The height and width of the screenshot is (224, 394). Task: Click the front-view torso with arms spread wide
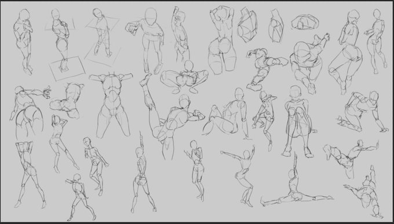(111, 105)
